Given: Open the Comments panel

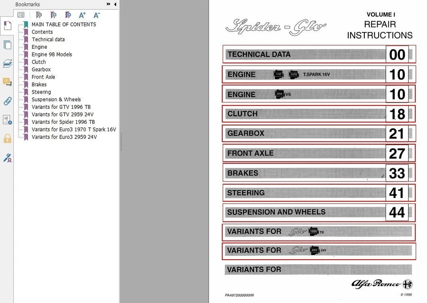Looking at the screenshot, I should tap(7, 82).
